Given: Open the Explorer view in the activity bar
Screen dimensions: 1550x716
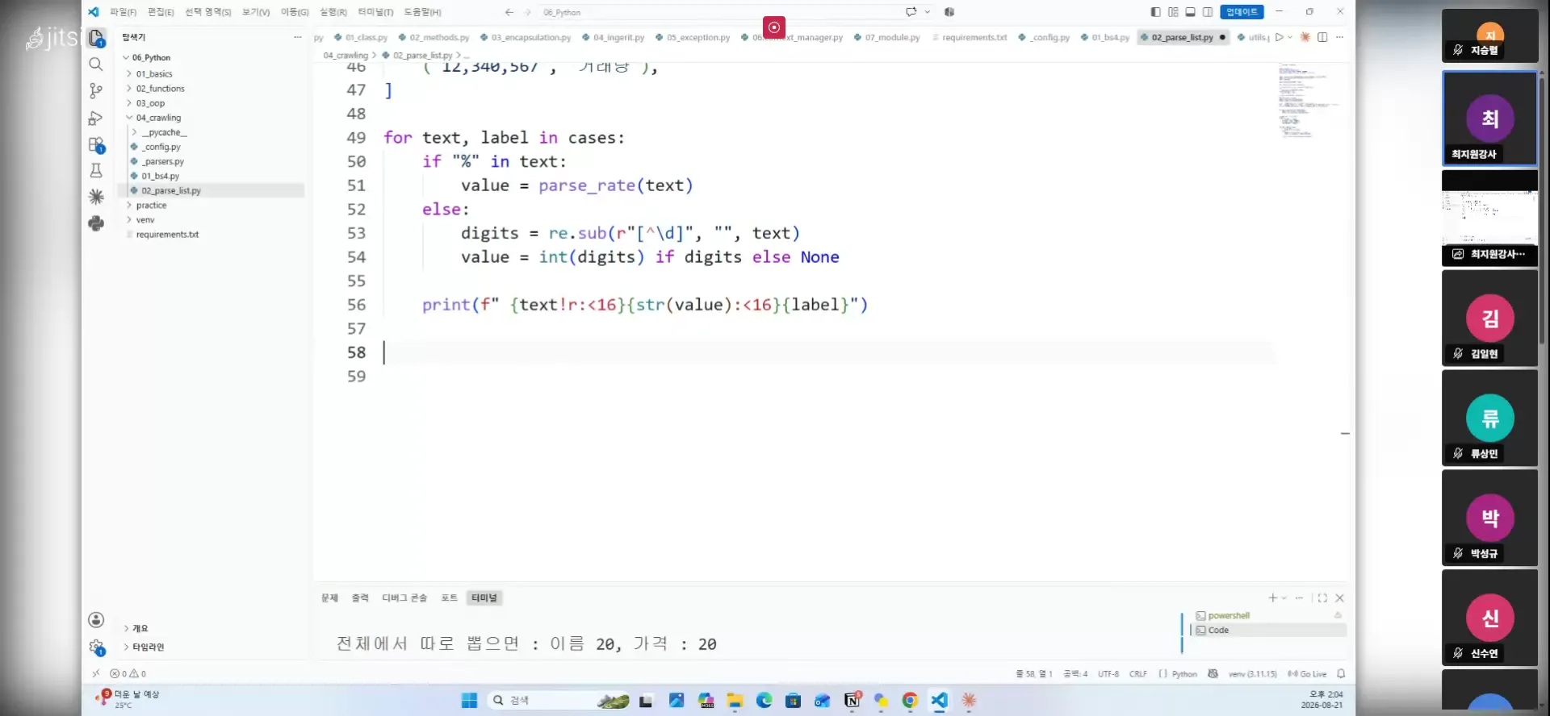Looking at the screenshot, I should (x=96, y=38).
